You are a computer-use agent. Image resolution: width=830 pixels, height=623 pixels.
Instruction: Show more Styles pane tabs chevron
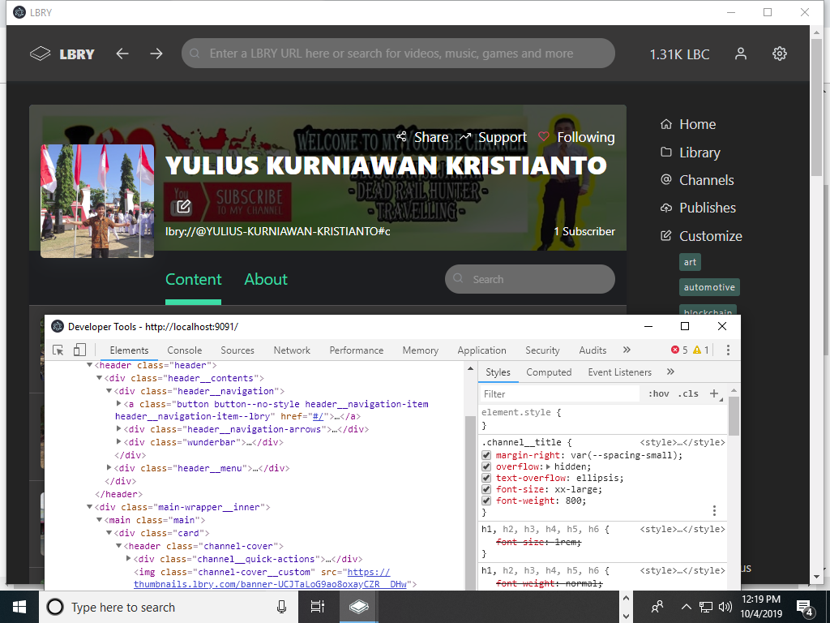pyautogui.click(x=670, y=372)
